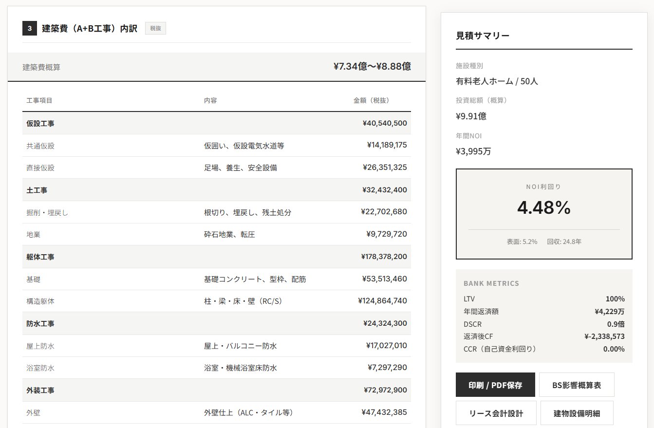The height and width of the screenshot is (428, 654).
Task: Click the 4.48% NOI yield figure
Action: [x=543, y=207]
